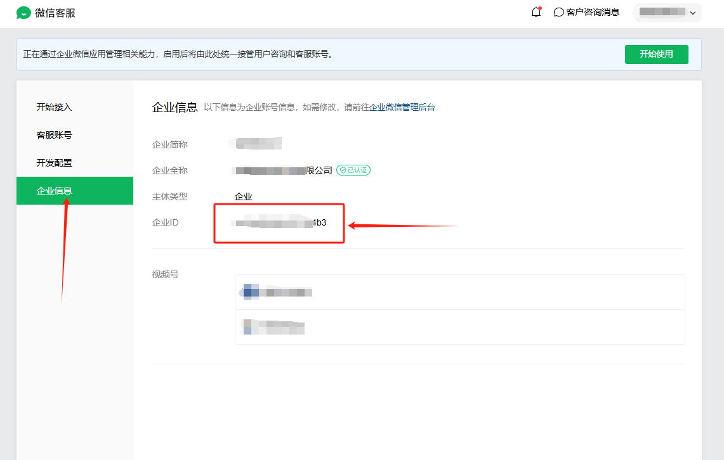Open the notification bell
The height and width of the screenshot is (460, 724).
point(536,12)
